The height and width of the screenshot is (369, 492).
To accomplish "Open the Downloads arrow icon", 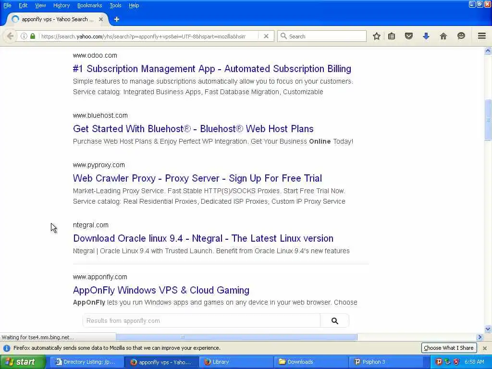I will (x=426, y=36).
